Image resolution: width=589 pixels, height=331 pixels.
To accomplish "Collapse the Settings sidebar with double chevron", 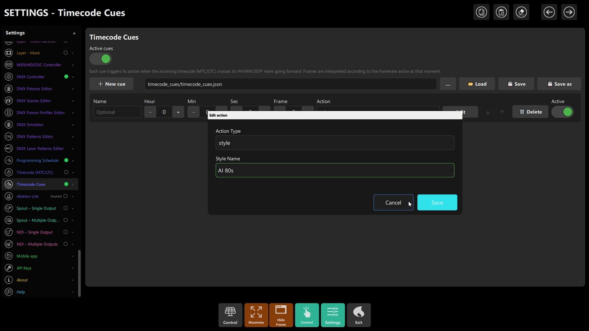I will [x=74, y=33].
